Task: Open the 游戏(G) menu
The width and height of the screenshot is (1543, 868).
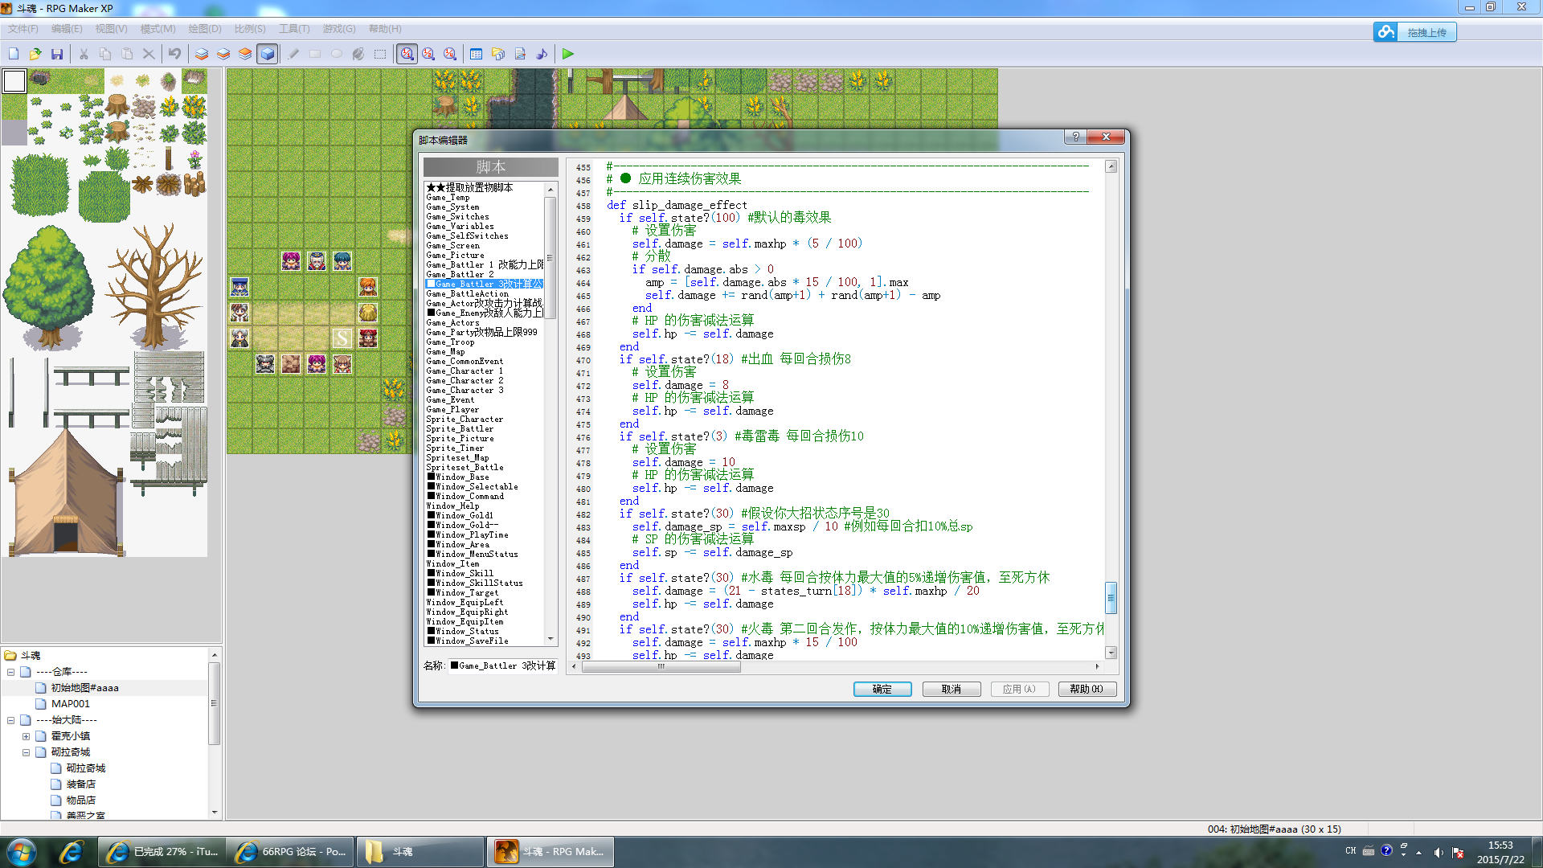Action: (339, 29)
